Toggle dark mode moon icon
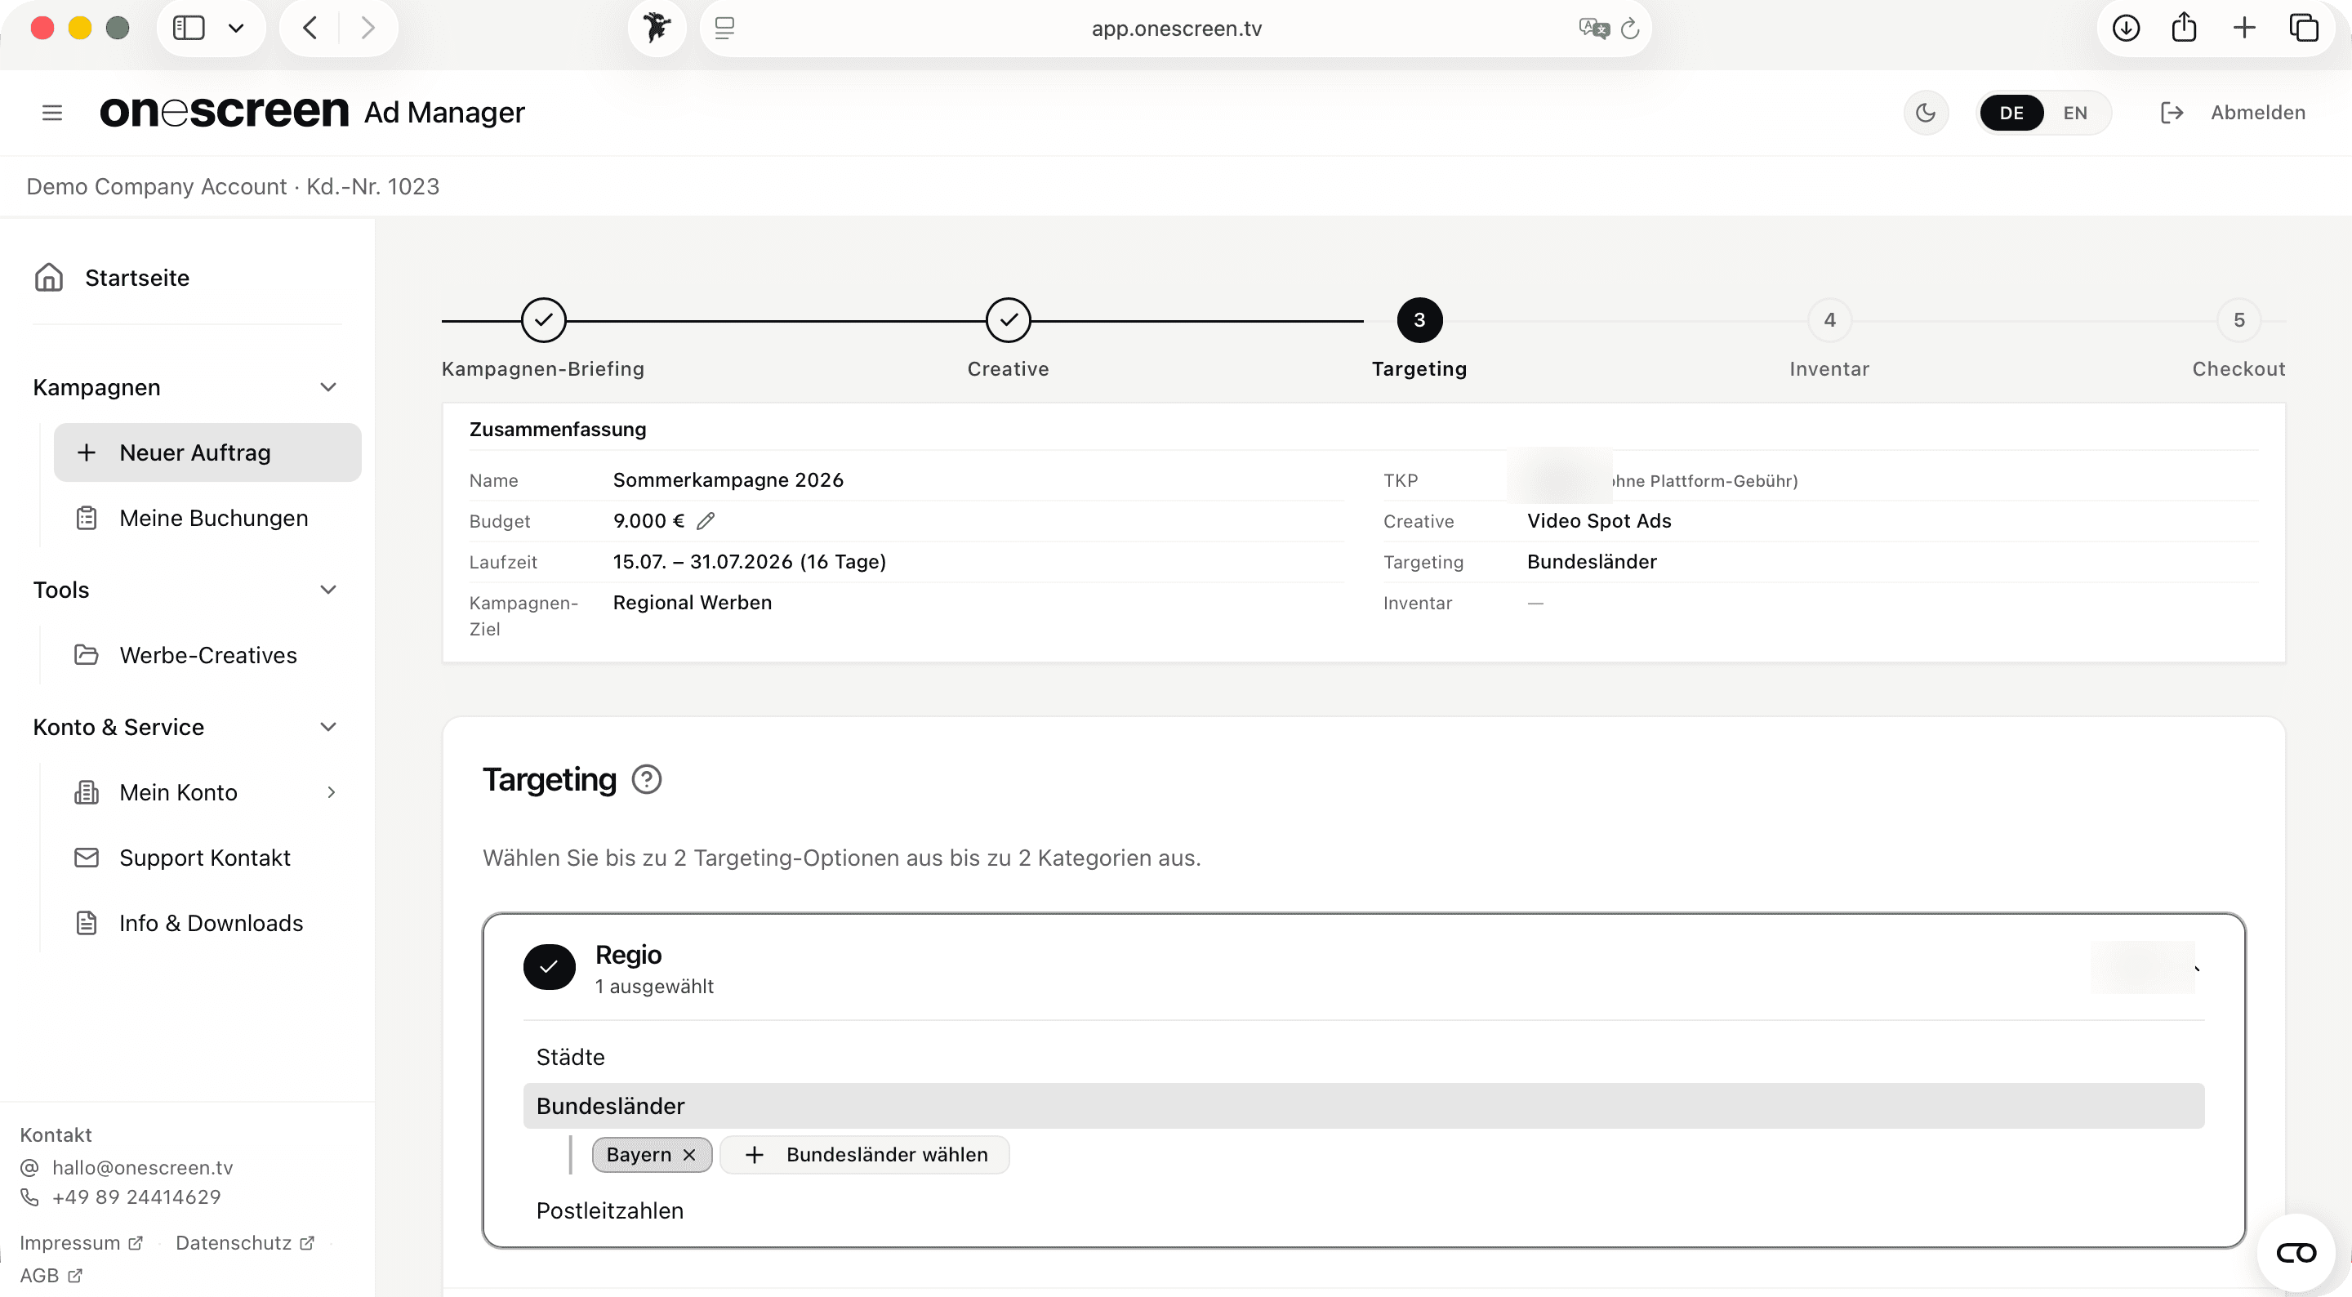This screenshot has height=1297, width=2352. (1926, 113)
